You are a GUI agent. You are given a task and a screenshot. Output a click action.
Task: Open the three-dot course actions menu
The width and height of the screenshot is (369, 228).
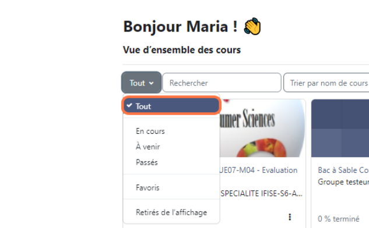290,217
